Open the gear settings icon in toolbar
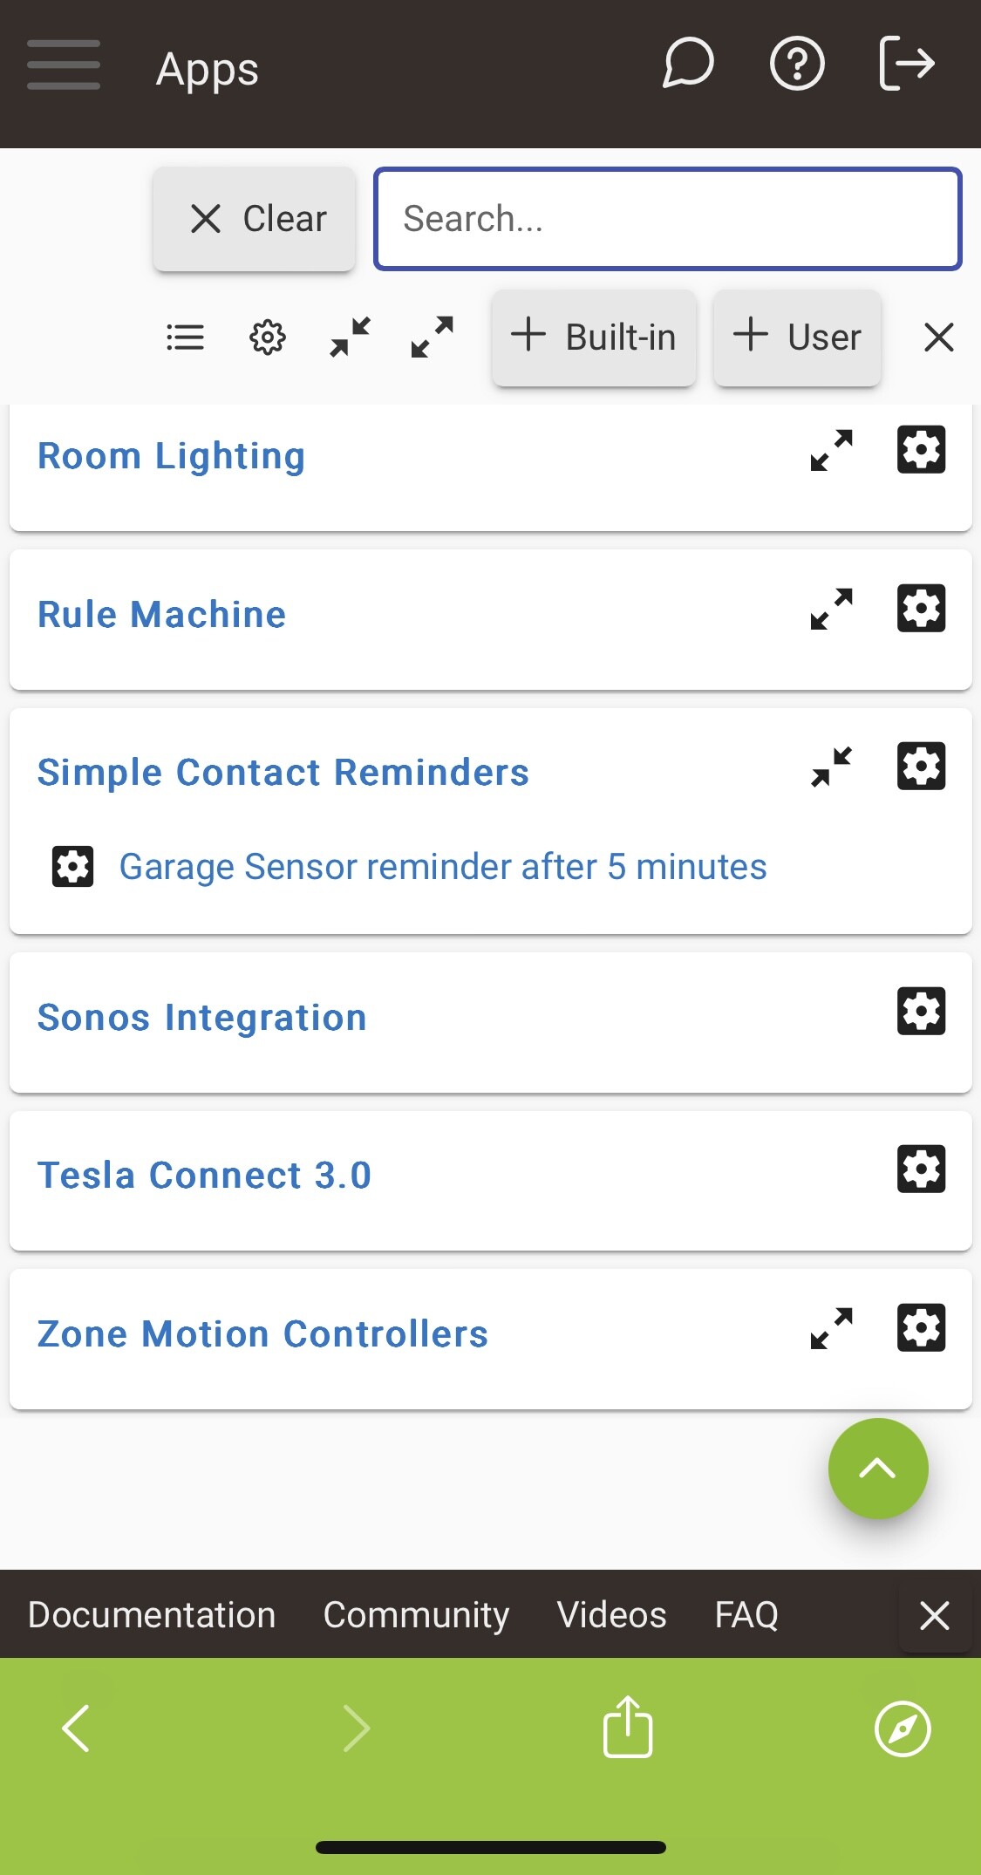 [268, 337]
